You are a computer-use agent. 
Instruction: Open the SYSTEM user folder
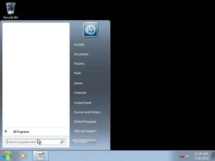(79, 45)
